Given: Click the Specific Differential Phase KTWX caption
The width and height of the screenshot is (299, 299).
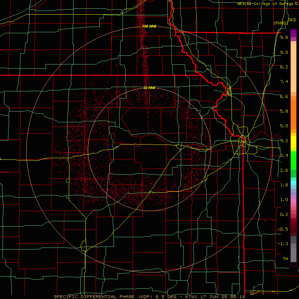Looking at the screenshot, I should click(149, 297).
